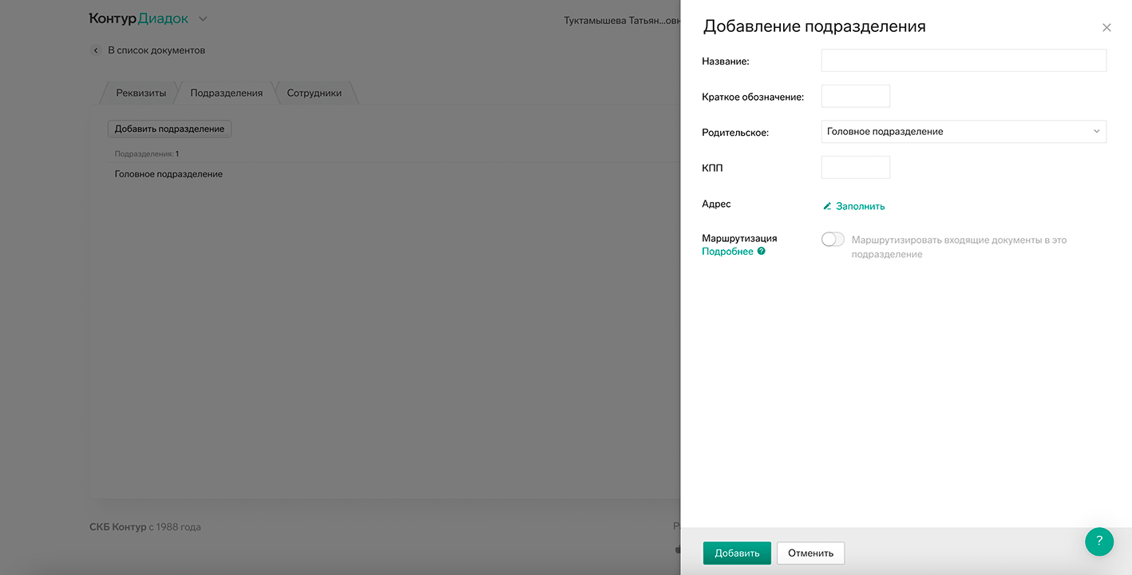Expand the Родительское dropdown
Viewport: 1132px width, 575px height.
pyautogui.click(x=963, y=132)
